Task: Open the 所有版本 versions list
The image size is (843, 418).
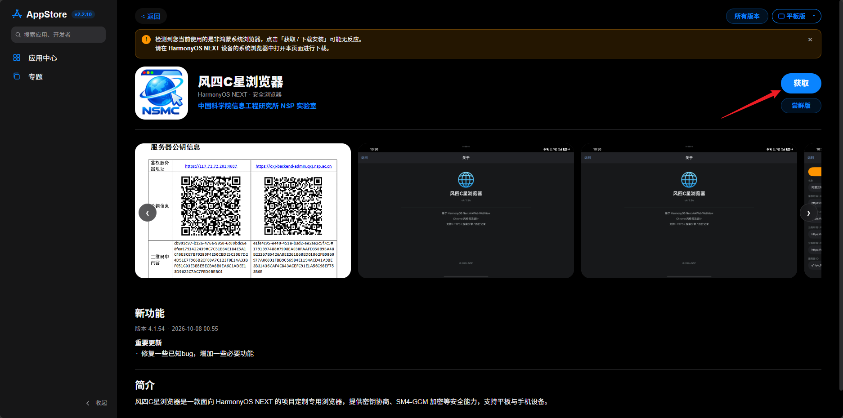Action: coord(747,16)
